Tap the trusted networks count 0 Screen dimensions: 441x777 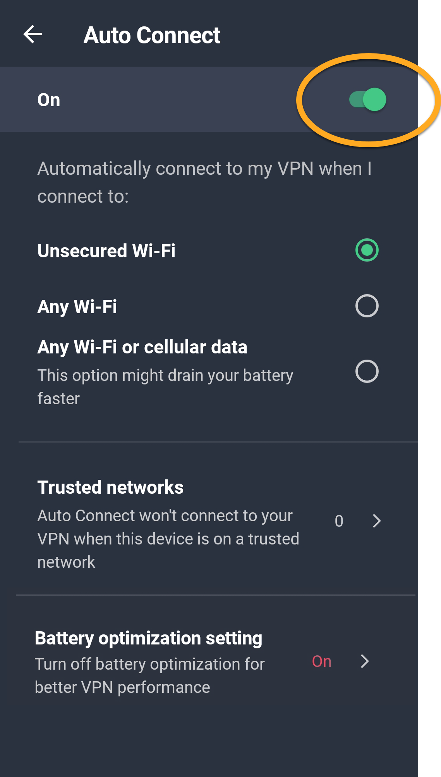click(339, 521)
